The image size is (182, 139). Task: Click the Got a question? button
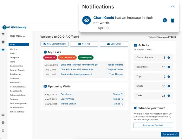click(170, 134)
